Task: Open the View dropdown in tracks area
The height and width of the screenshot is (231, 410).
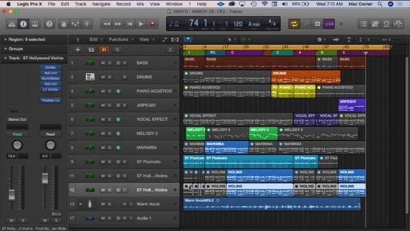Action: point(147,40)
